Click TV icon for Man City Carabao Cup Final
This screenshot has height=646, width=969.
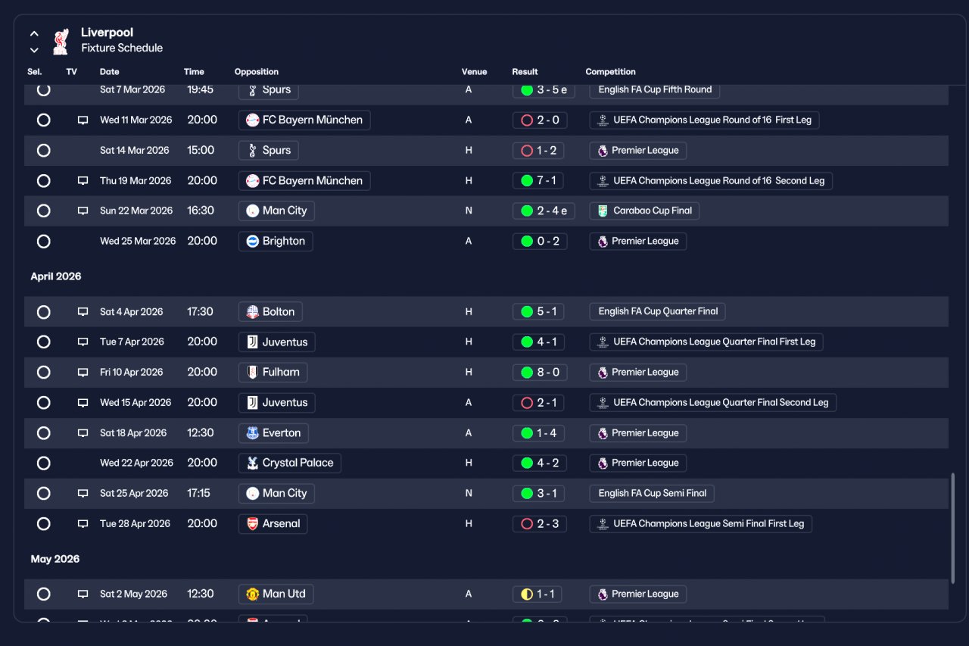tap(83, 211)
